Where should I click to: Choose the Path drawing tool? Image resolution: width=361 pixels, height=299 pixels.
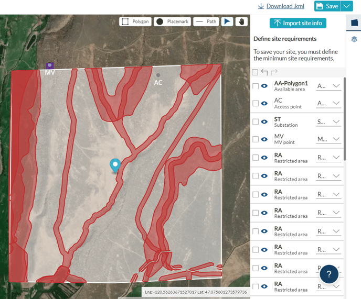point(205,21)
